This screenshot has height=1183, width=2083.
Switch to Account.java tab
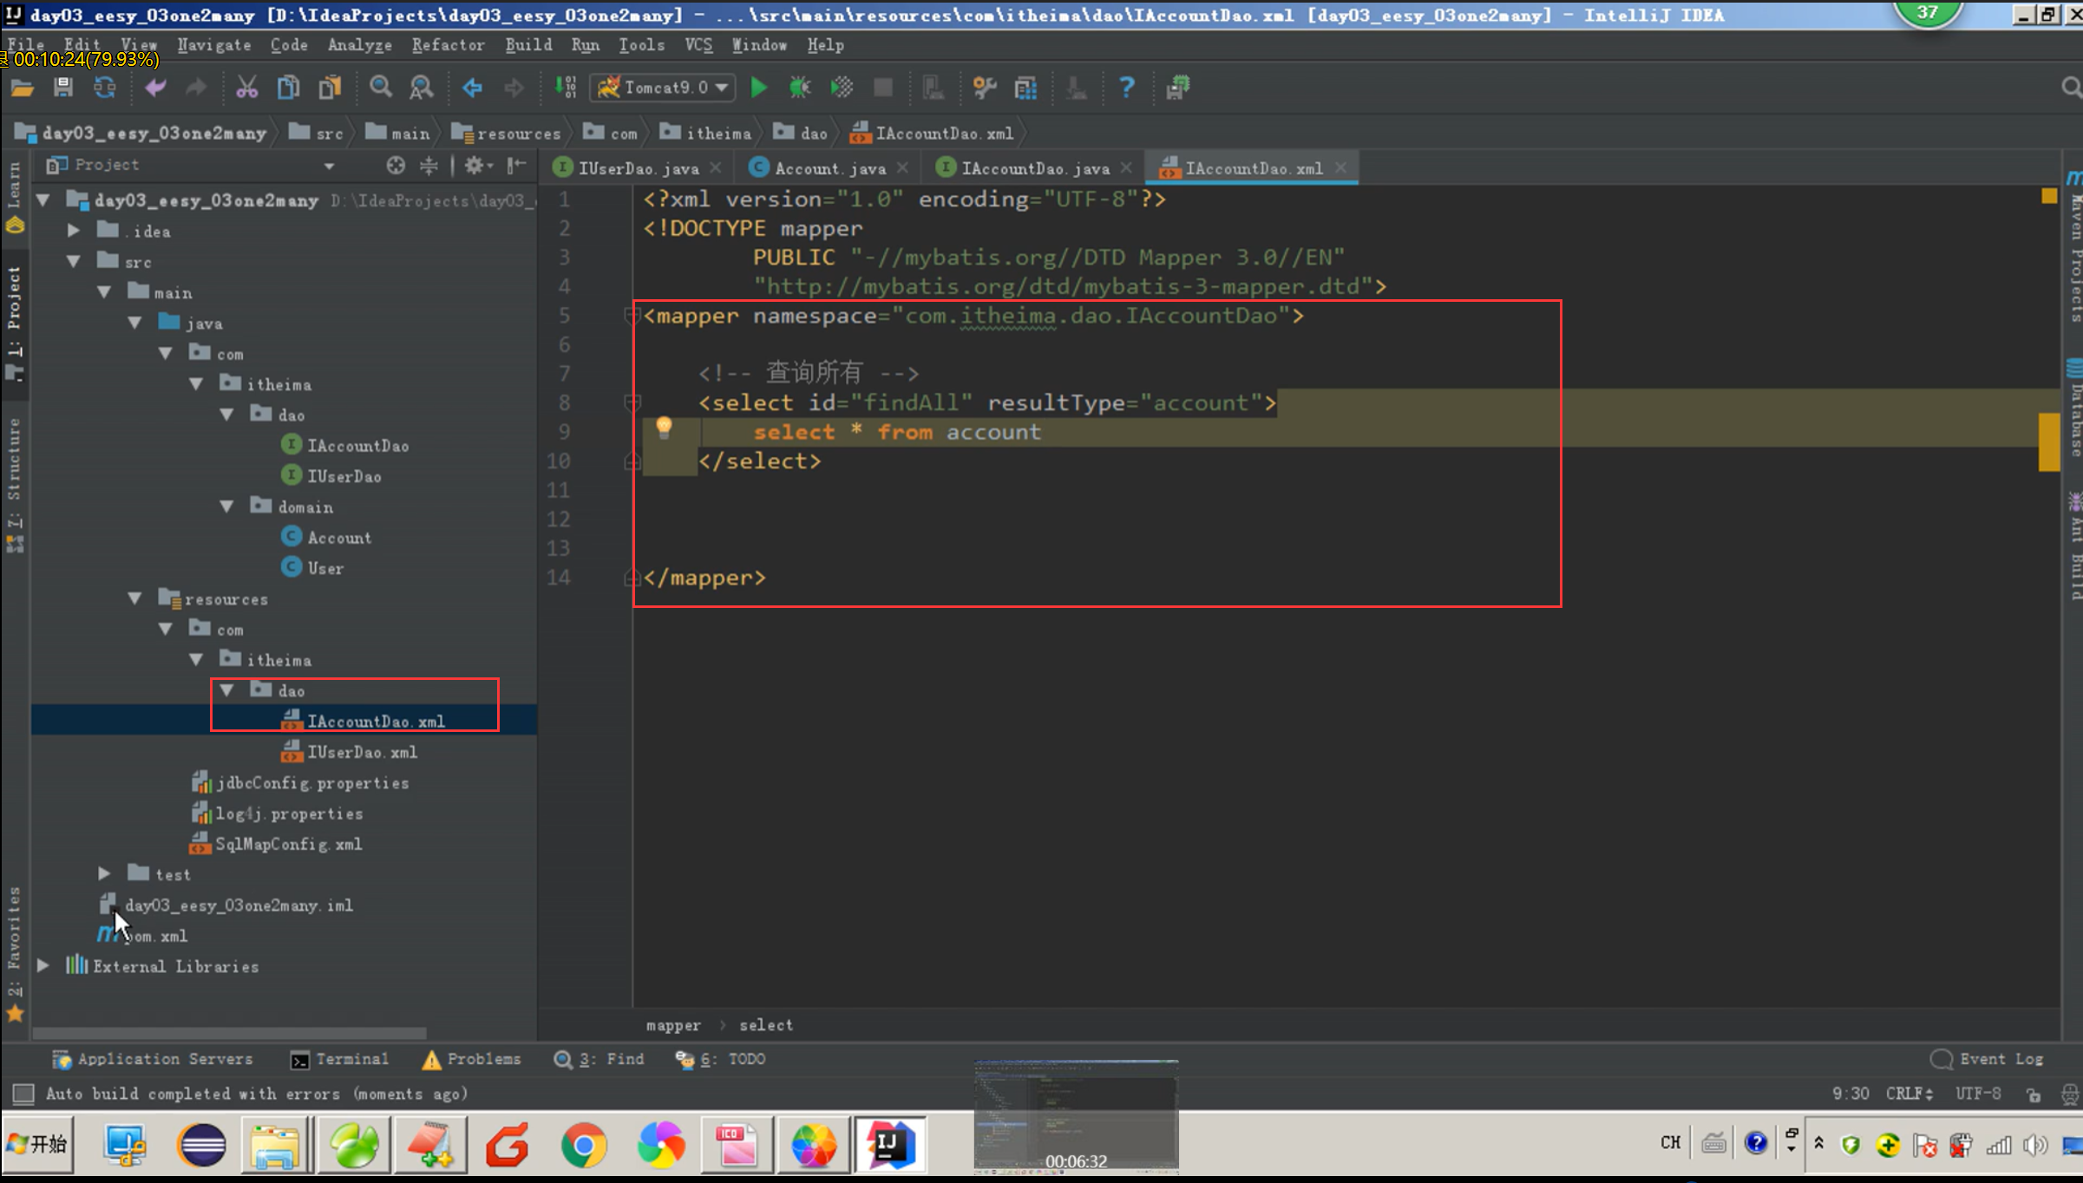coord(829,168)
